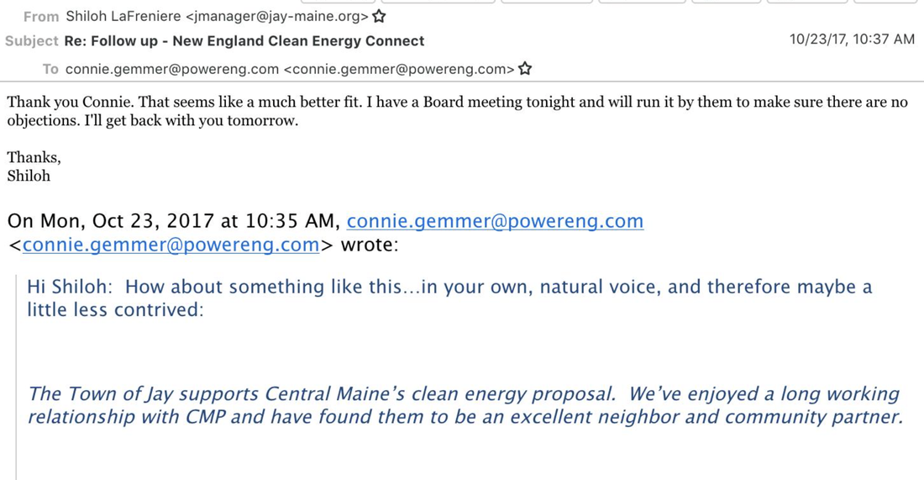The width and height of the screenshot is (924, 480).
Task: Click the message date 10/23/17, 10:37 AM
Action: pos(852,40)
